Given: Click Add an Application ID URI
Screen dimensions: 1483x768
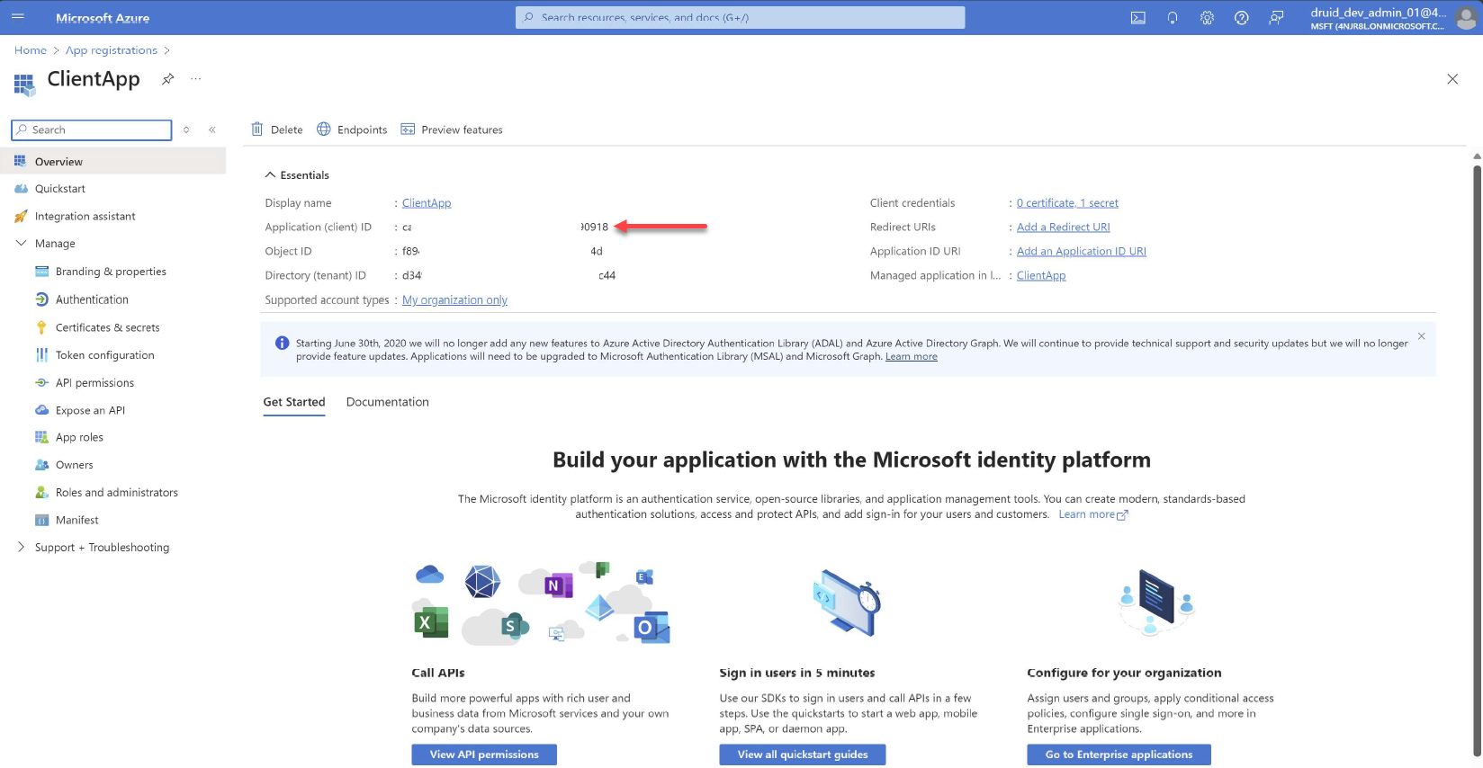Looking at the screenshot, I should click(x=1082, y=252).
